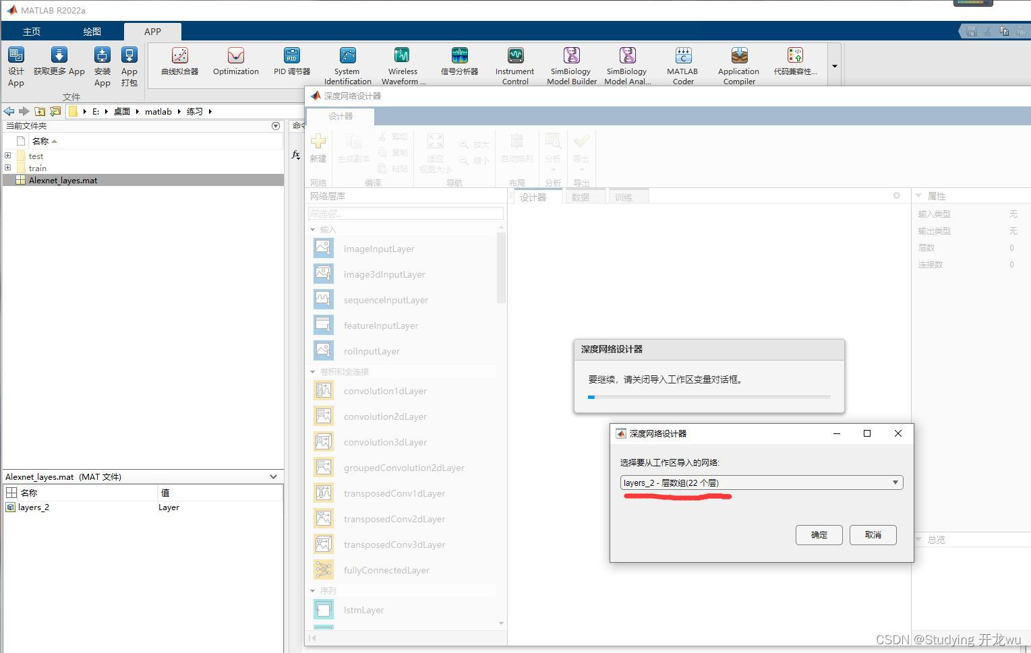Click the 值 column header in details panel

[165, 493]
